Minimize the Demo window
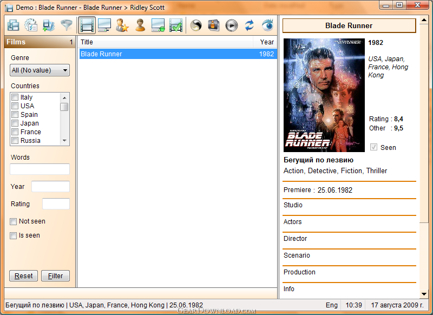This screenshot has width=433, height=315. pos(386,5)
